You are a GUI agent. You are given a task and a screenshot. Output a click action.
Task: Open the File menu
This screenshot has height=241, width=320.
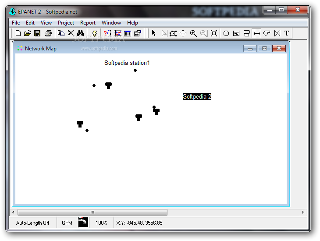point(16,23)
